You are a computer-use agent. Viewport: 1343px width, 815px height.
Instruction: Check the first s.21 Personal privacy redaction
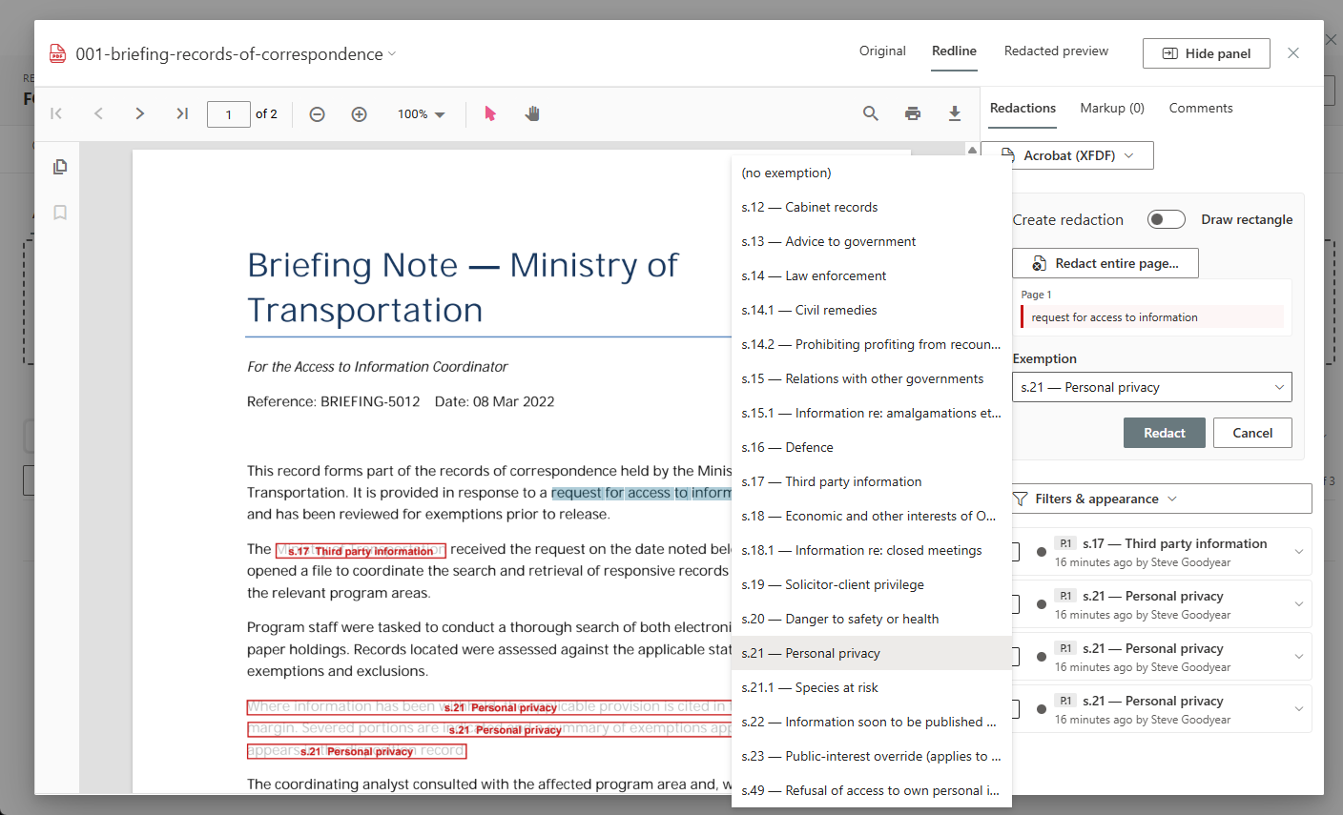[1016, 604]
